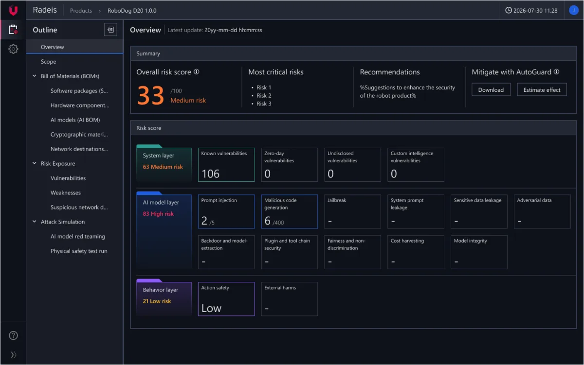Click Risk 2 in critical risks

[x=264, y=96]
